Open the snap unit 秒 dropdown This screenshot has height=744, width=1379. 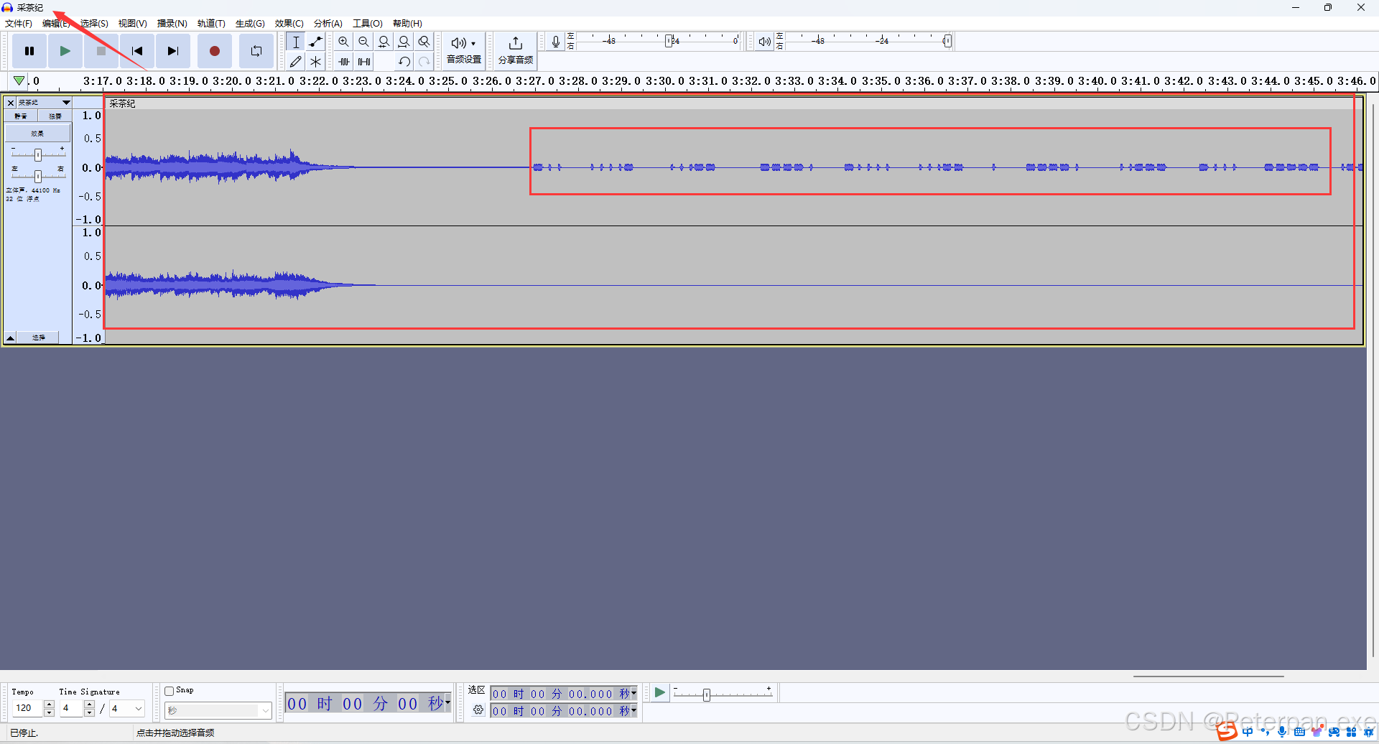[218, 710]
